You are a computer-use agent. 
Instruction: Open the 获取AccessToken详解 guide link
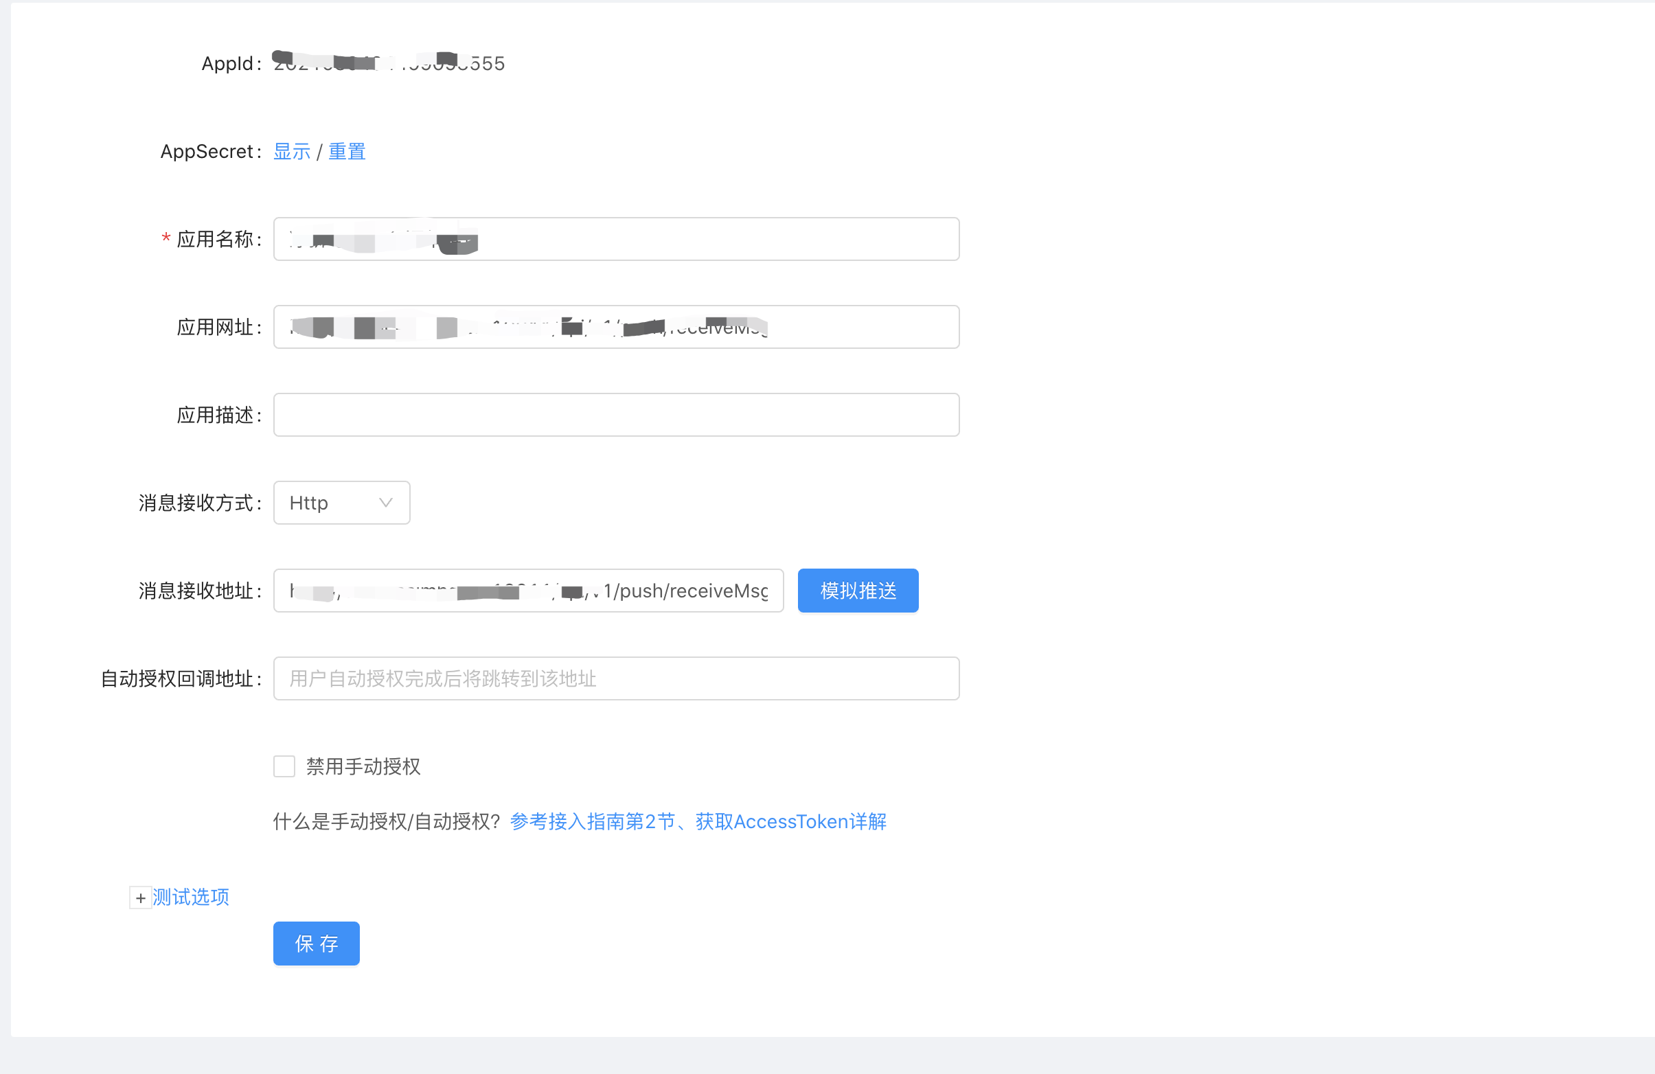789,821
